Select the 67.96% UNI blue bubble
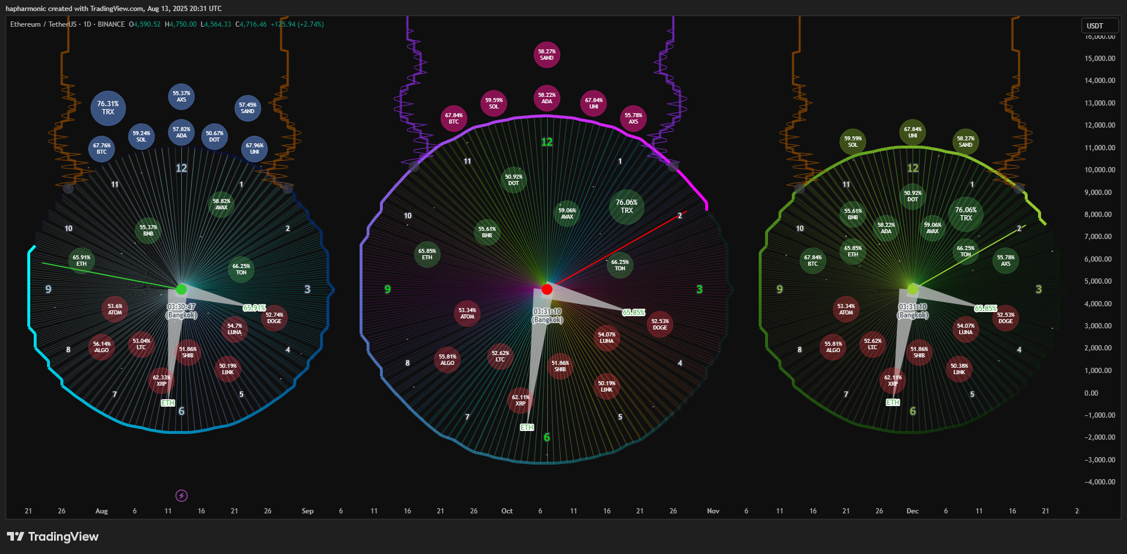 (254, 149)
